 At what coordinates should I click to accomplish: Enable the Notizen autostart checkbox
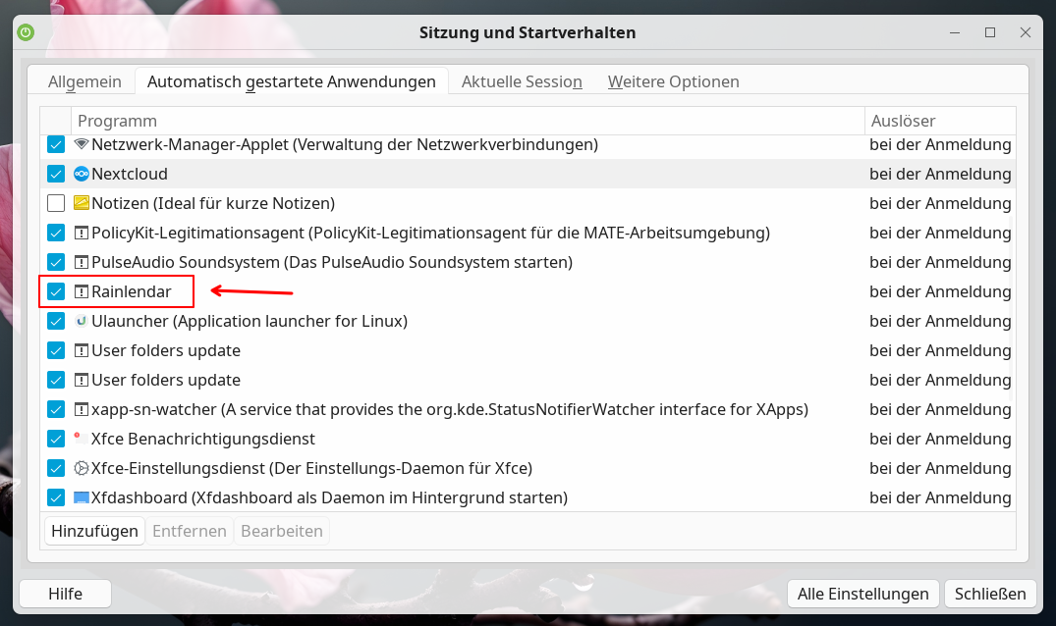click(56, 204)
